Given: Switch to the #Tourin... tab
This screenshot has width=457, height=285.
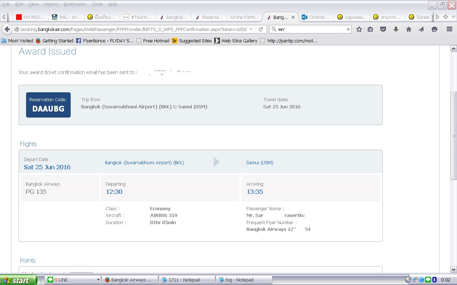Looking at the screenshot, I should coord(137,17).
